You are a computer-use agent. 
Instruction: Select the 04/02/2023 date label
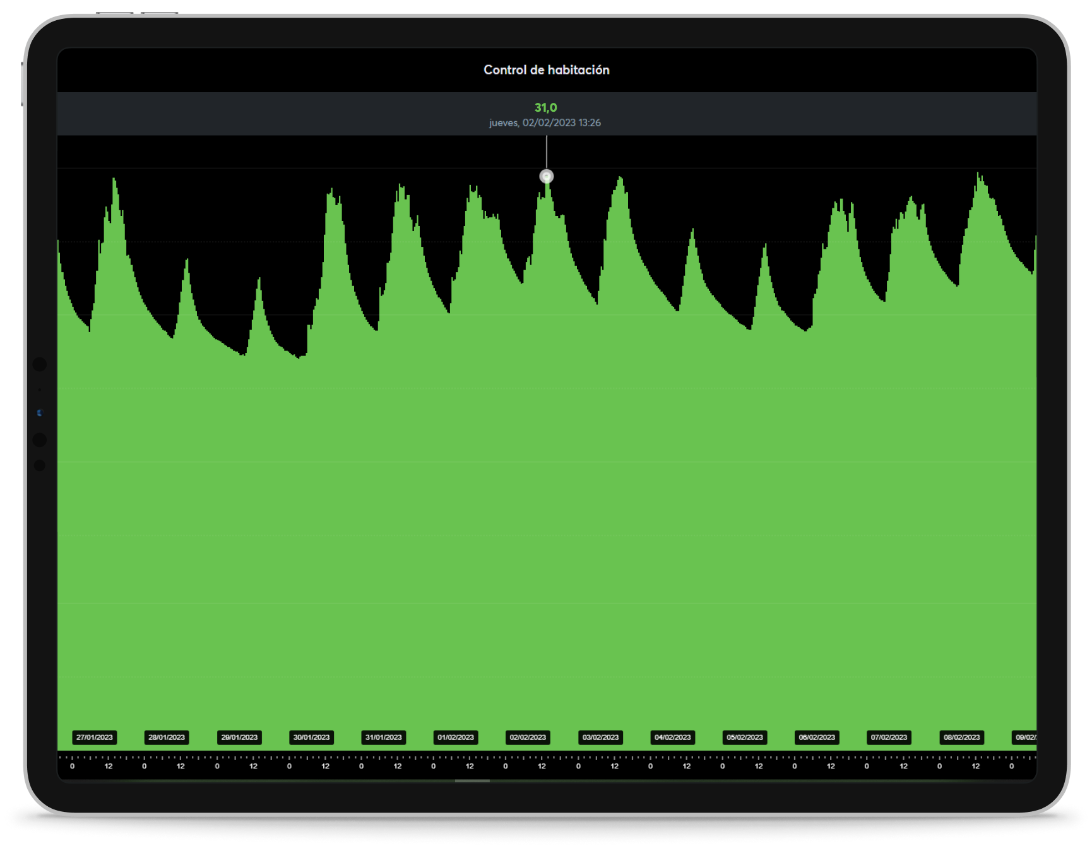click(673, 737)
